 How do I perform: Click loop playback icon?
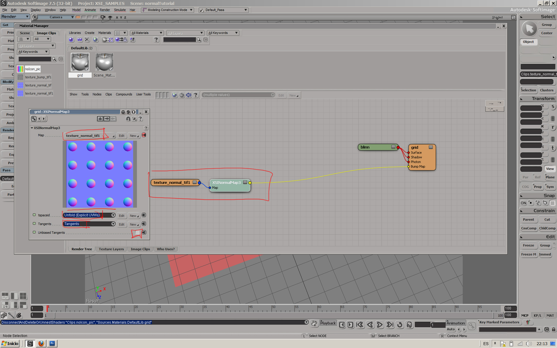click(x=400, y=325)
